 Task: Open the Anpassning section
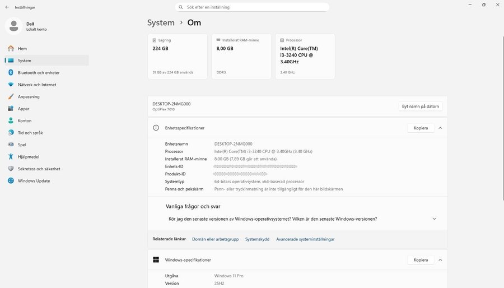coord(28,97)
